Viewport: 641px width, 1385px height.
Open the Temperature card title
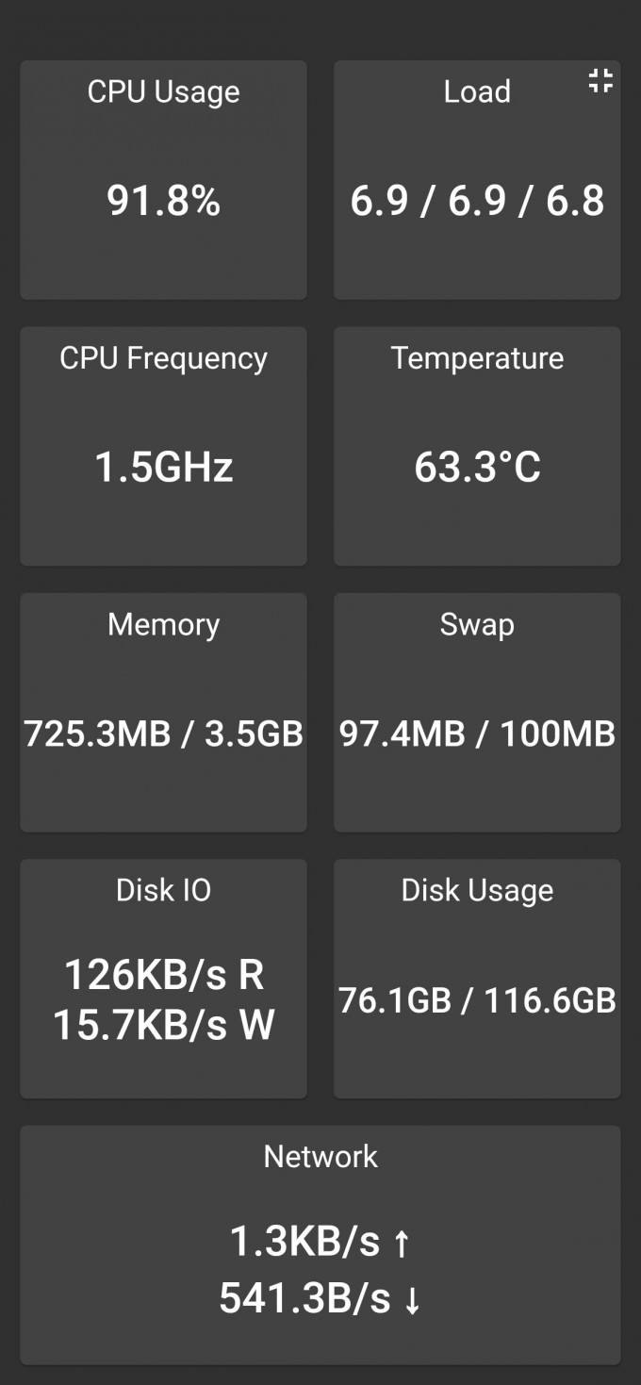point(477,358)
